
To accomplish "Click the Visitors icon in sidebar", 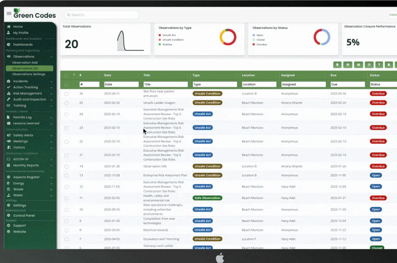I will [x=9, y=148].
